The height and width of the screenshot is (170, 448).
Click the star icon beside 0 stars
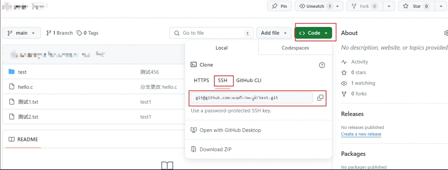344,73
